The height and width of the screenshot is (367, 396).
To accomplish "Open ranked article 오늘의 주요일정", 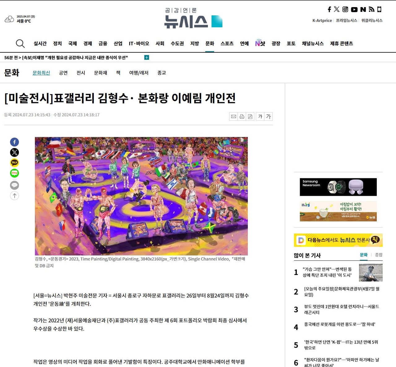I will (342, 292).
